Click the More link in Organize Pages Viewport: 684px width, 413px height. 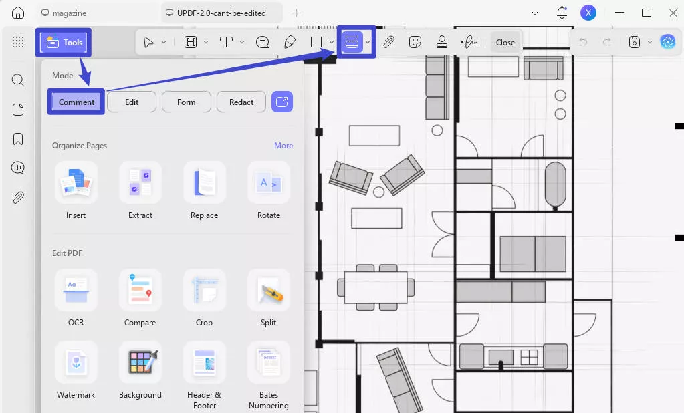point(283,145)
